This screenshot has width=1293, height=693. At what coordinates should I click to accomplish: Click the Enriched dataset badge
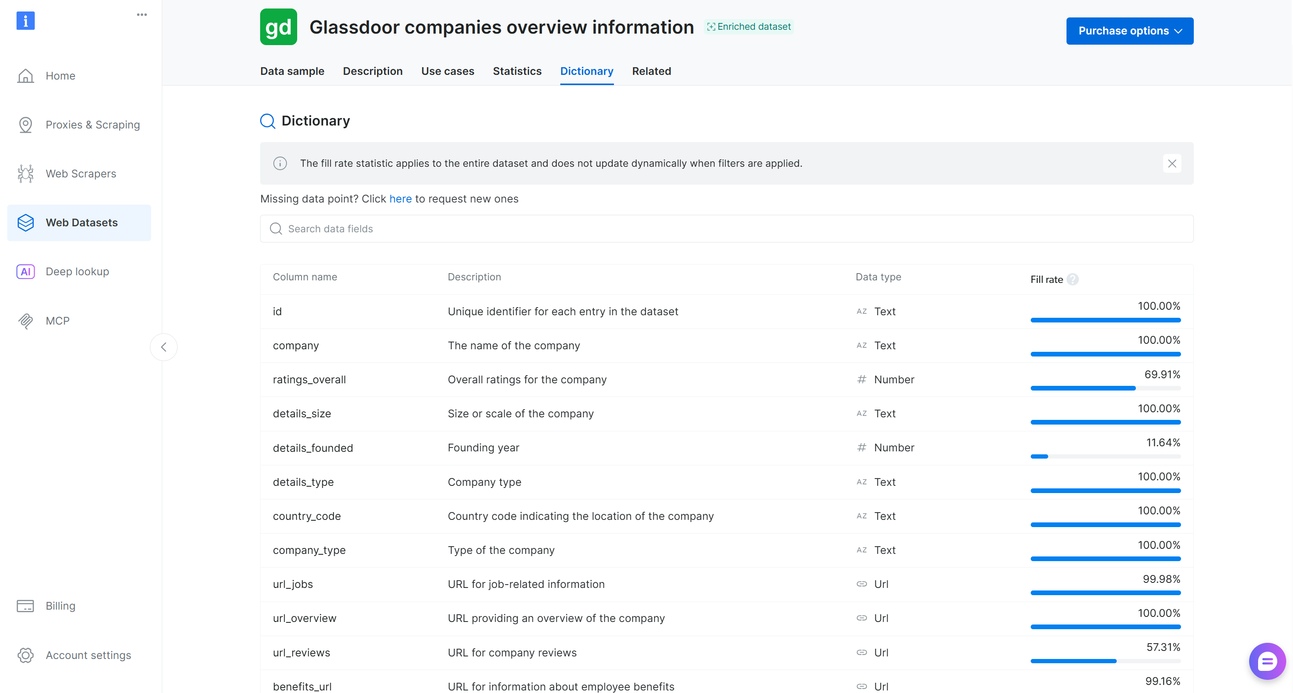pos(749,26)
